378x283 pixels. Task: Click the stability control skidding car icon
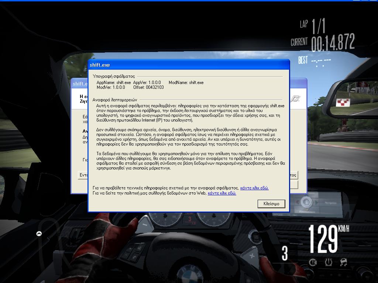click(x=344, y=262)
